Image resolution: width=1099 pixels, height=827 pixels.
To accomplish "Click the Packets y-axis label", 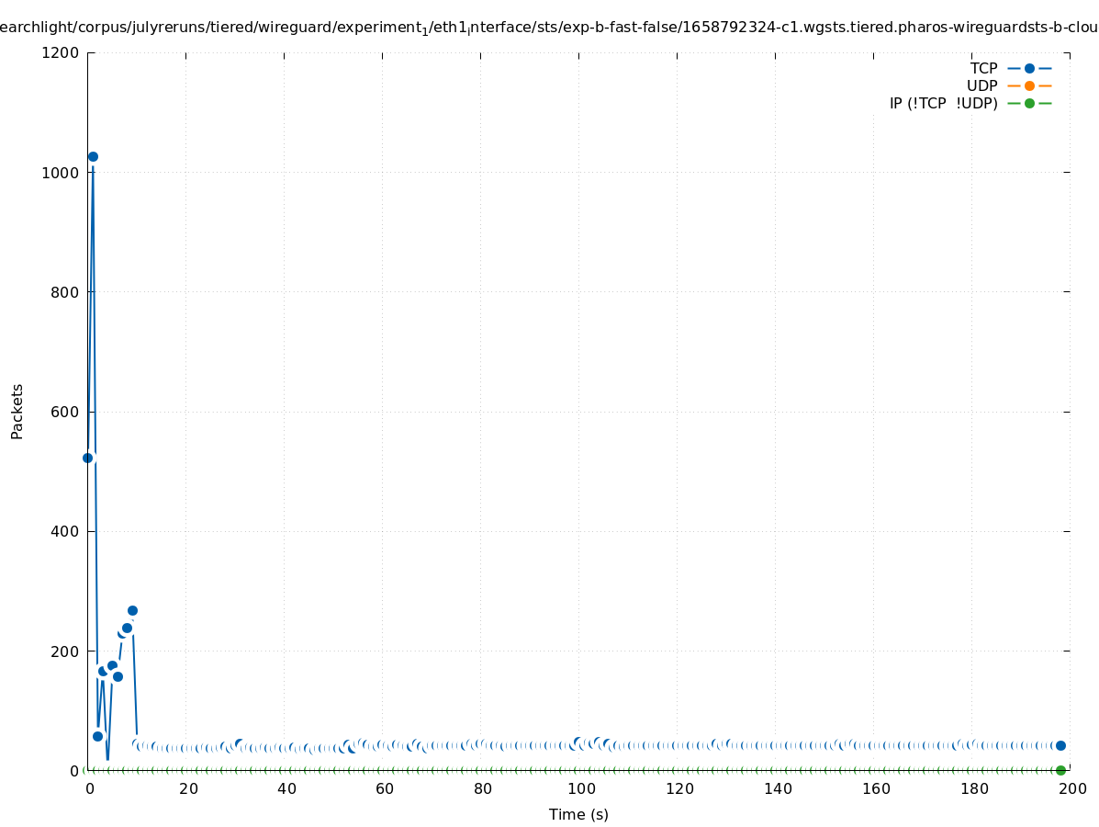I will click(x=17, y=411).
